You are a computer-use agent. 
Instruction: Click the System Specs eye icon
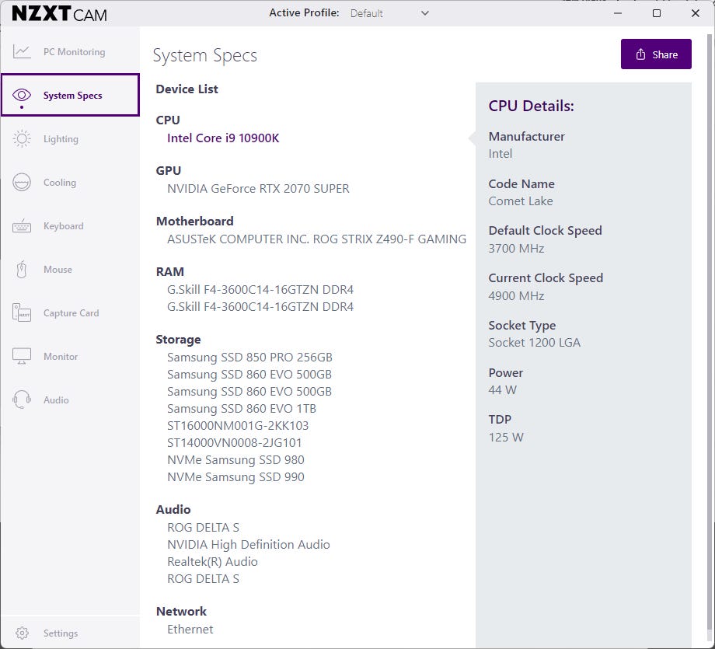click(x=22, y=95)
